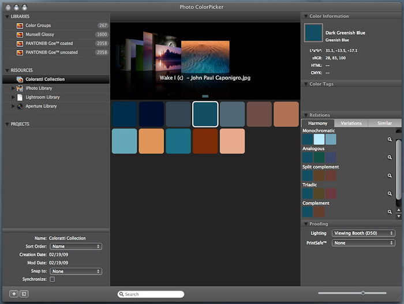This screenshot has width=404, height=304.
Task: Click the iPhoto Library icon
Action: tap(20, 88)
